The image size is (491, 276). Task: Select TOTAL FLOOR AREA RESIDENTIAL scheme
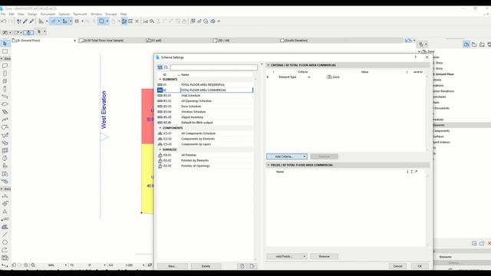pos(205,85)
